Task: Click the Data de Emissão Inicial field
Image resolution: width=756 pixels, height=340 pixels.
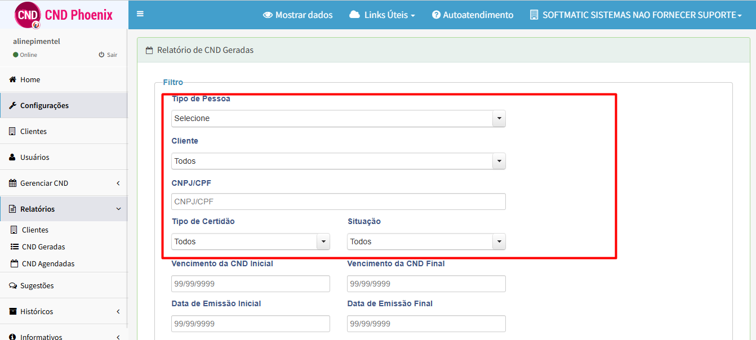Action: click(x=251, y=324)
